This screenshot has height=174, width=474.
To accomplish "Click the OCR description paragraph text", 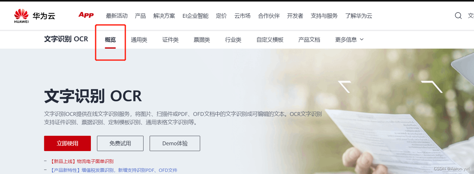I will (183, 118).
